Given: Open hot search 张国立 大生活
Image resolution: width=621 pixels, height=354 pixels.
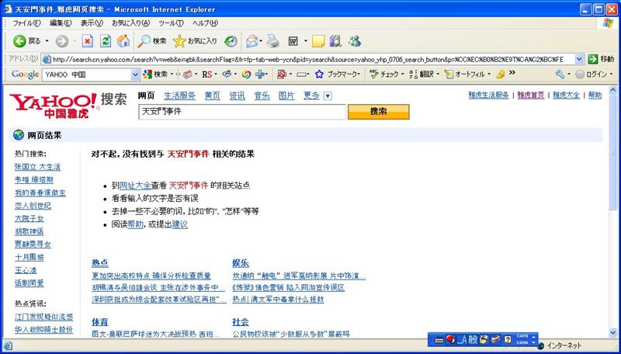Looking at the screenshot, I should pyautogui.click(x=37, y=167).
